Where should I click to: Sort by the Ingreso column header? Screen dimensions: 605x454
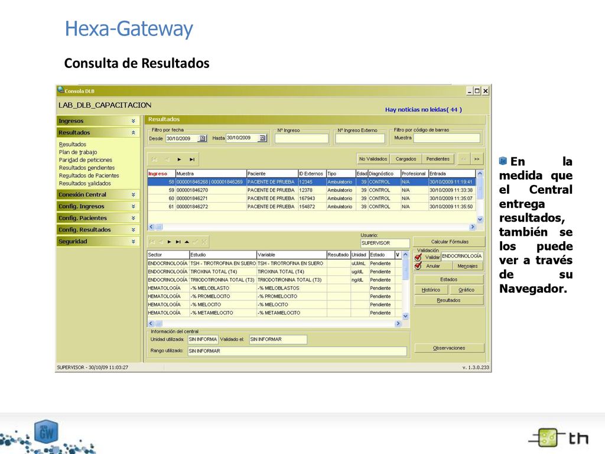[161, 173]
